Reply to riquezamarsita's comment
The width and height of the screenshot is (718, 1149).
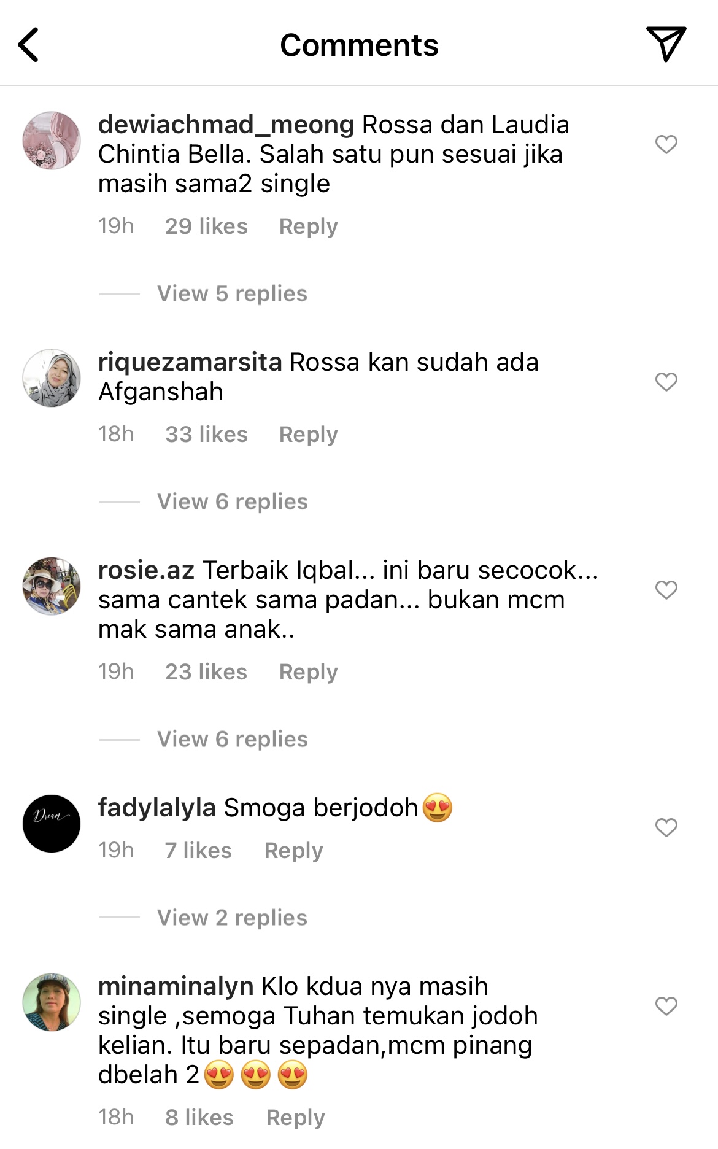click(x=308, y=435)
